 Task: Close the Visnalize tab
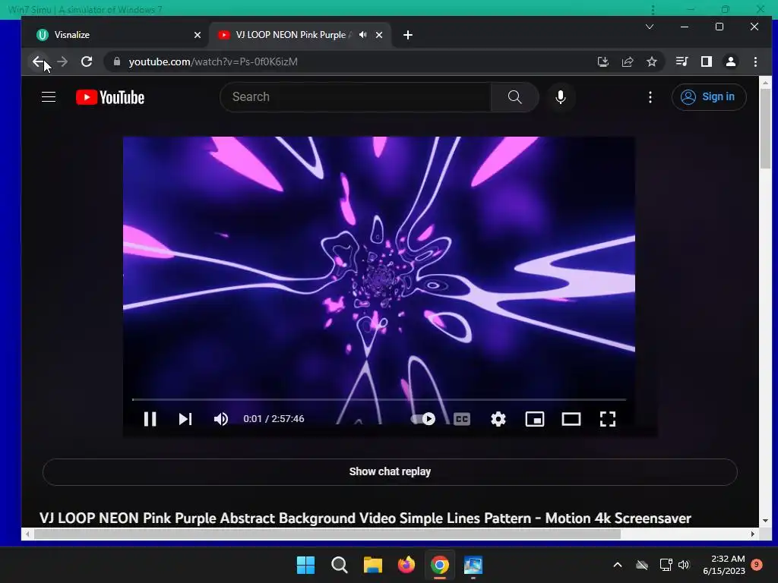(198, 35)
